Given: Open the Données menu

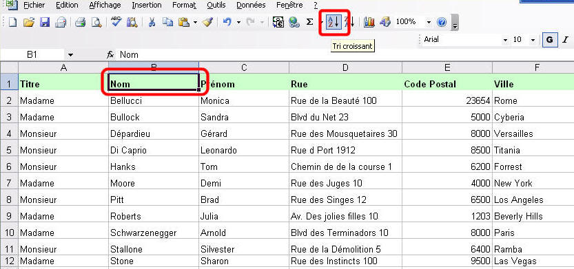Looking at the screenshot, I should coord(251,5).
